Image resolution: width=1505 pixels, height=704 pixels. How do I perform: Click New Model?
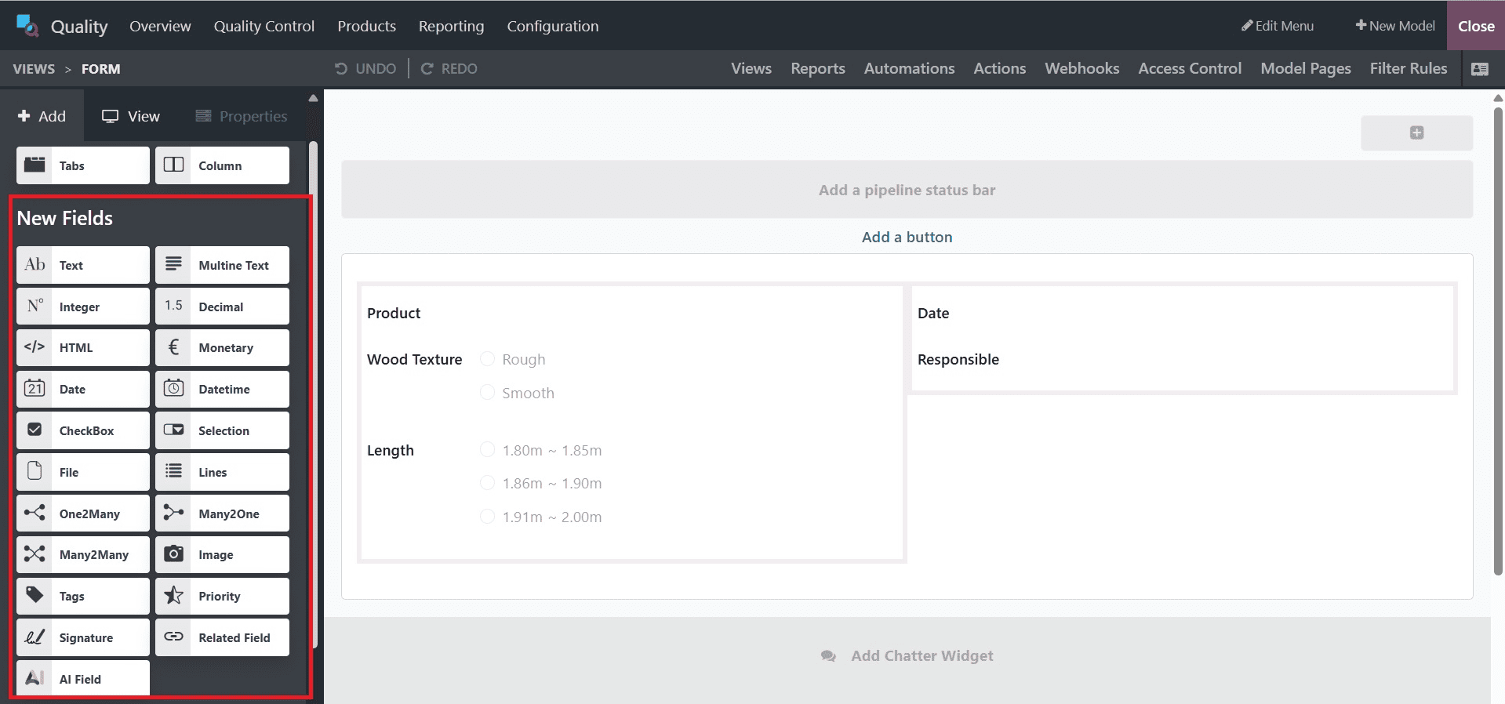1395,26
